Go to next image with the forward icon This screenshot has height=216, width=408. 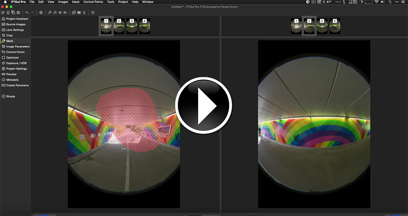[x=65, y=12]
